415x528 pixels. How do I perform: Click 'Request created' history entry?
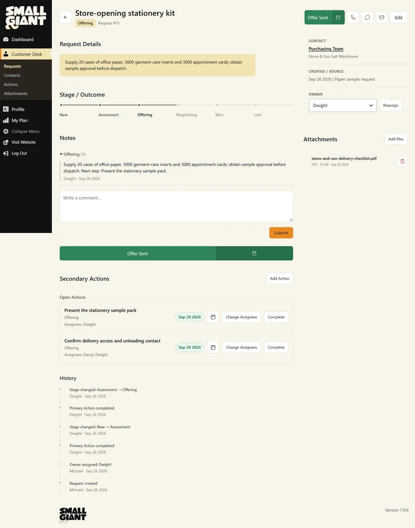click(83, 483)
